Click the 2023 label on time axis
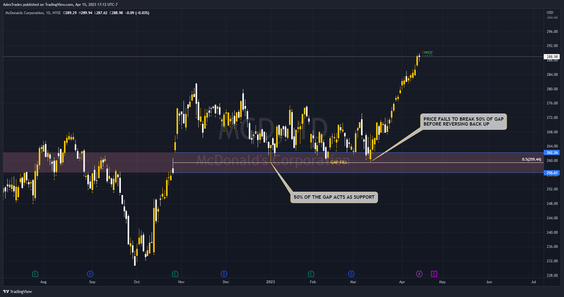Screen dimensions: 564x297 tap(271, 282)
